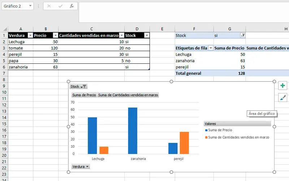Screen dimensions: 289x181
Task: Click the blue Suma de Precio legend entry
Action: point(219,130)
